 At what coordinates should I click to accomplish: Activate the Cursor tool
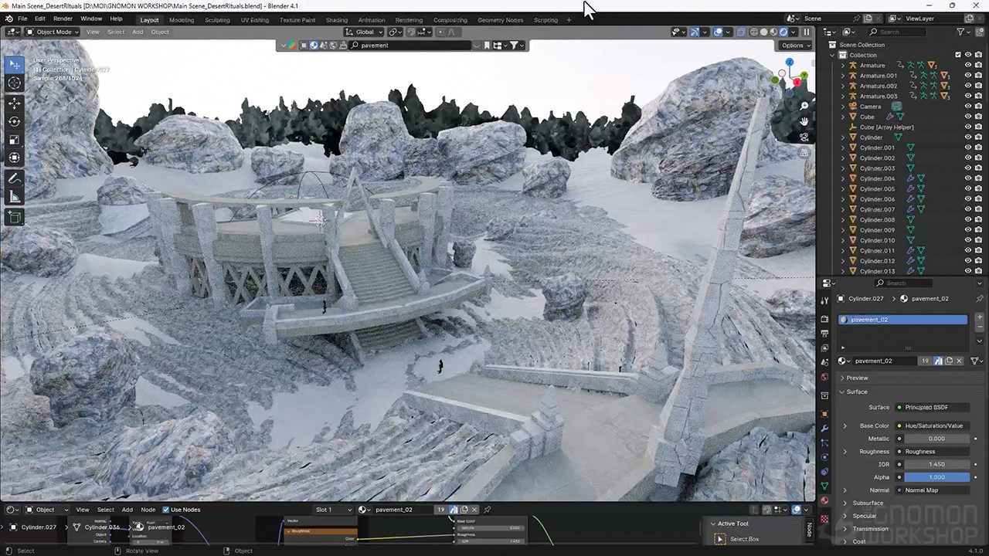click(15, 83)
